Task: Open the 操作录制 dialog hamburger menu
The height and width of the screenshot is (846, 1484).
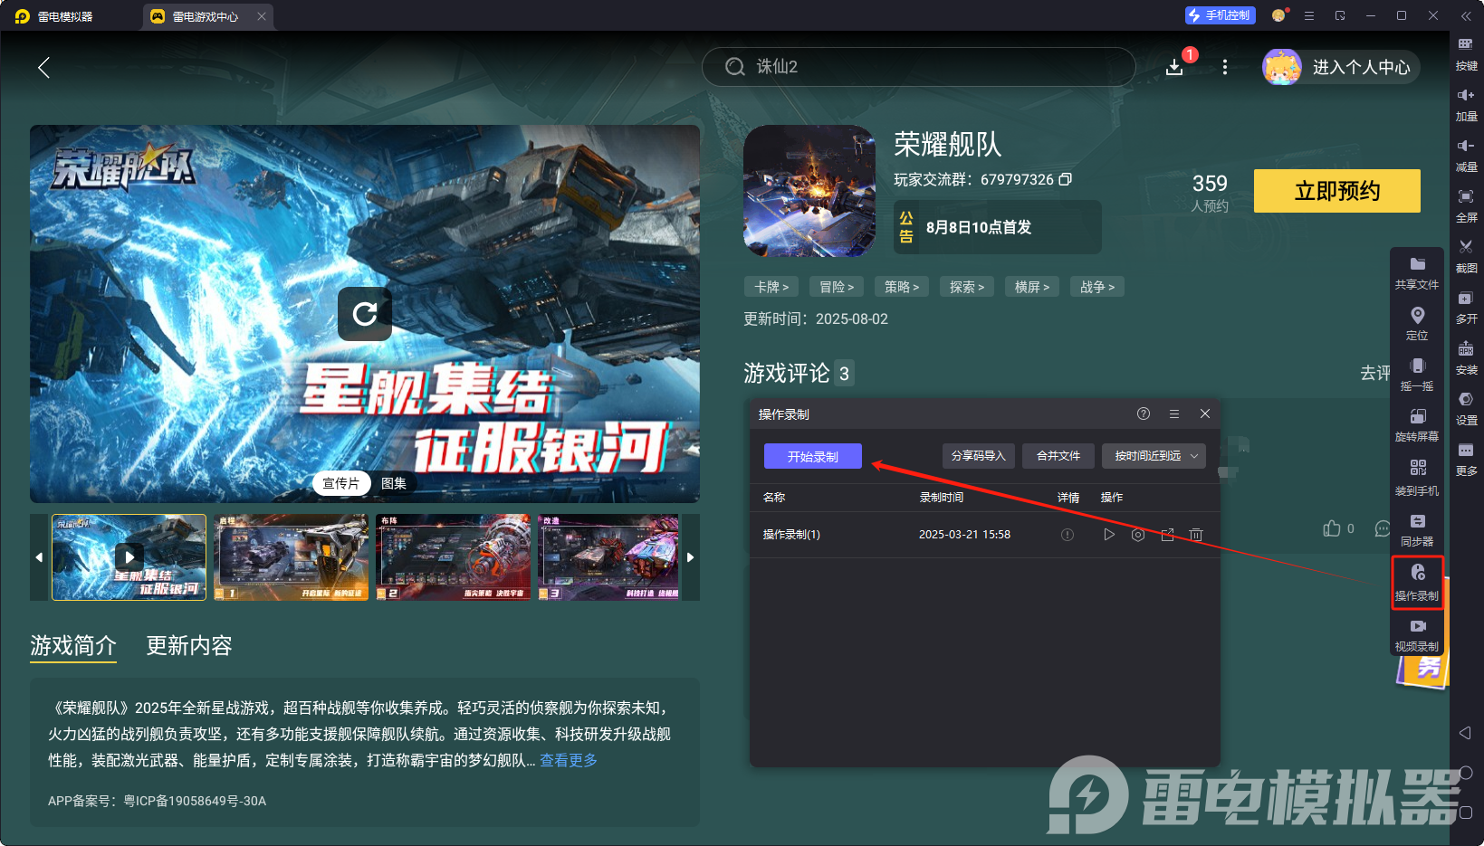Action: coord(1174,413)
